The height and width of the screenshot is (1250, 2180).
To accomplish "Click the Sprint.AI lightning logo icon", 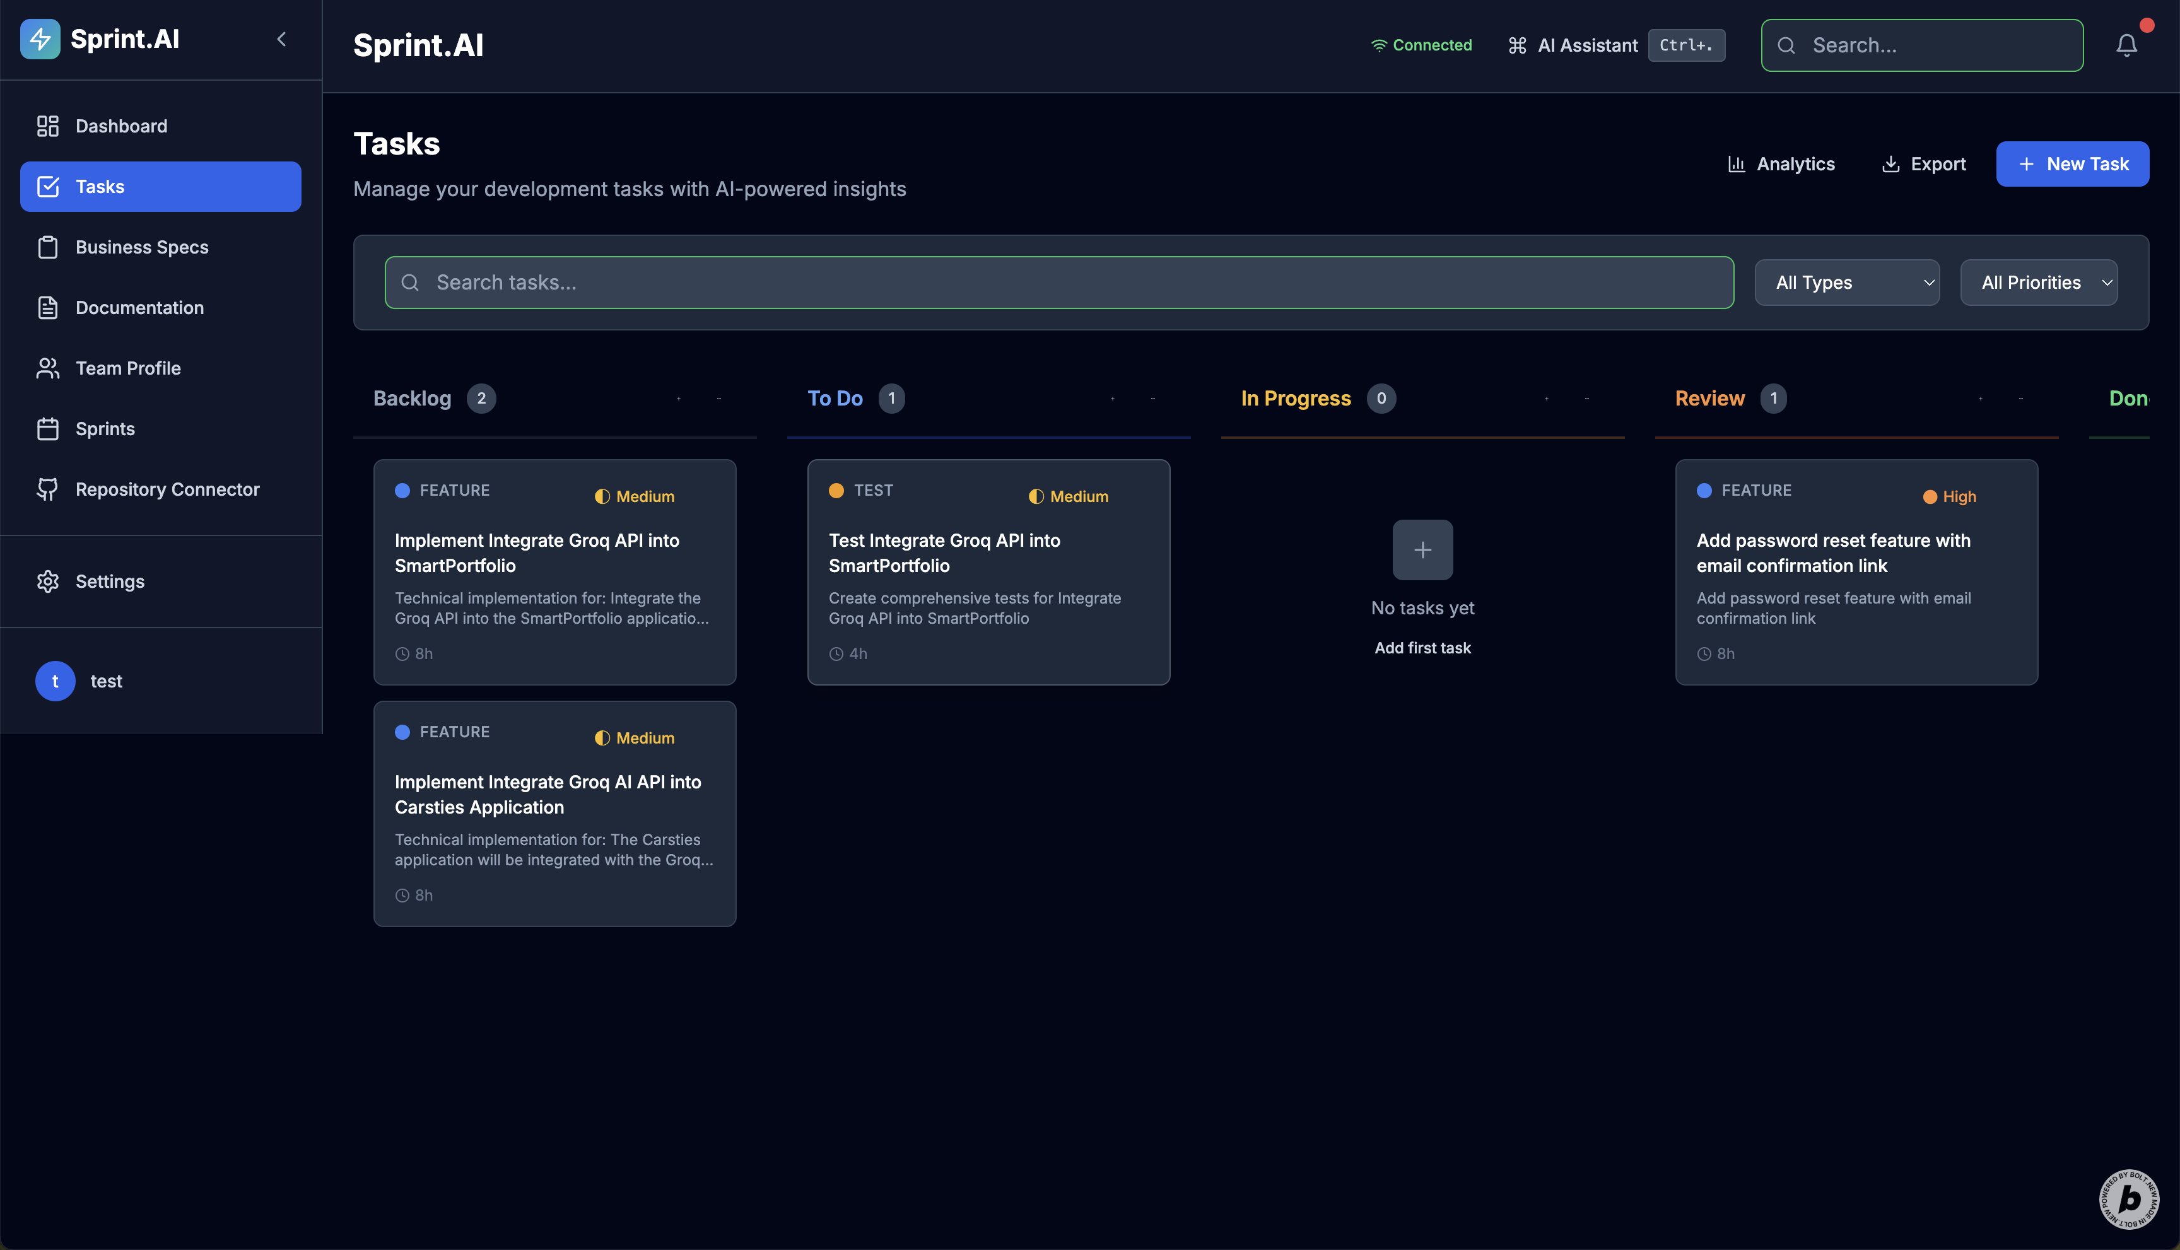I will coord(40,38).
